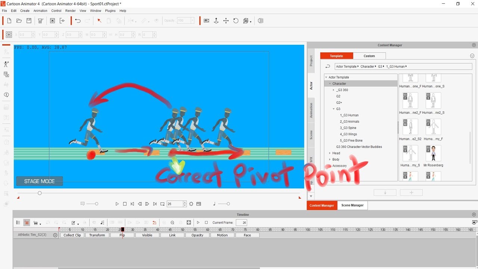Click the Preview icon in the top toolbar

click(x=52, y=21)
